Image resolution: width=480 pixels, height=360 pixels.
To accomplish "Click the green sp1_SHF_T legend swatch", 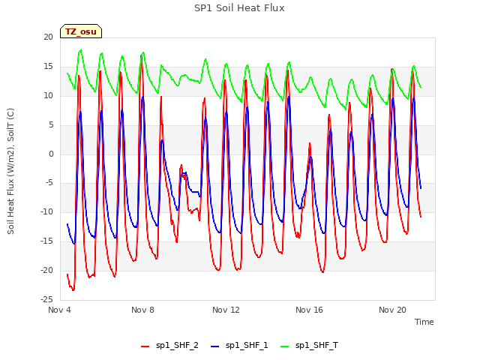I will [285, 346].
